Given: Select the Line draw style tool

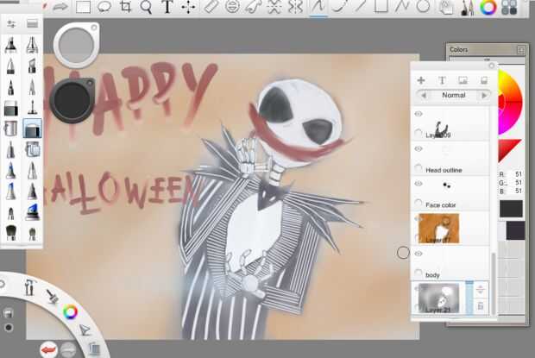Looking at the screenshot, I should point(360,6).
